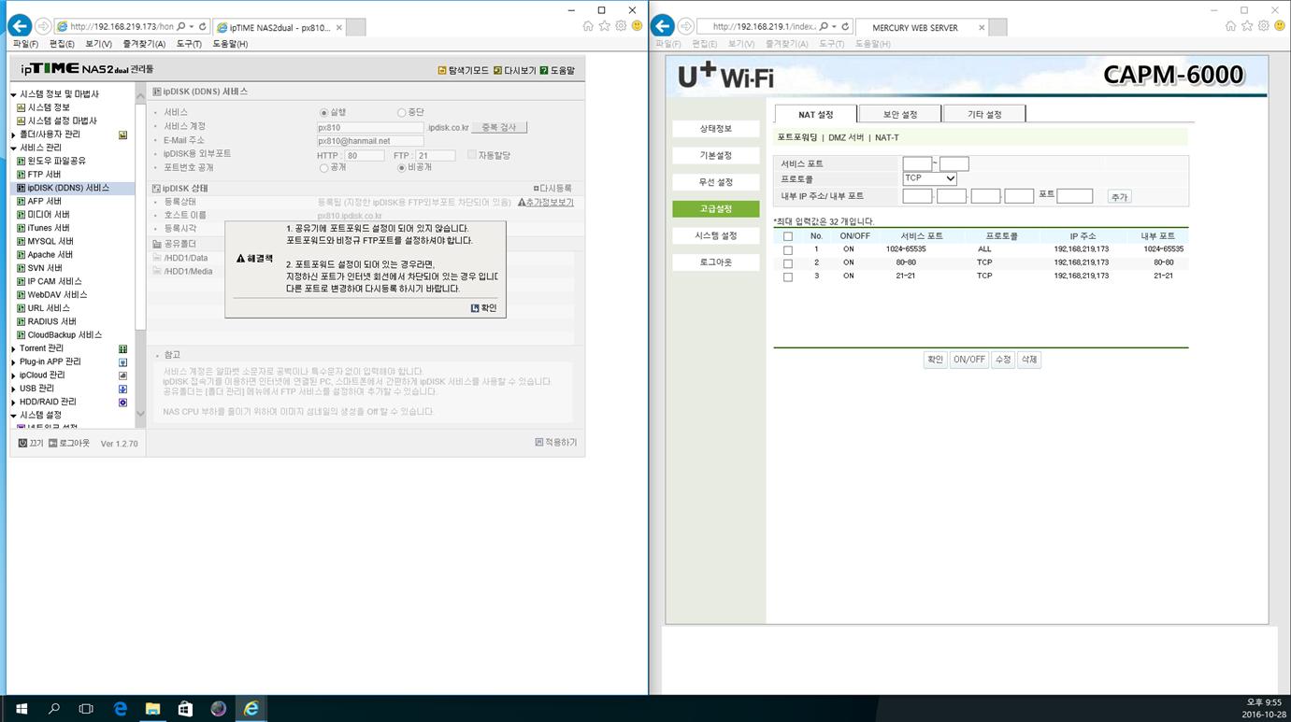The width and height of the screenshot is (1291, 722).
Task: Open the 상태정보 router menu
Action: (716, 129)
